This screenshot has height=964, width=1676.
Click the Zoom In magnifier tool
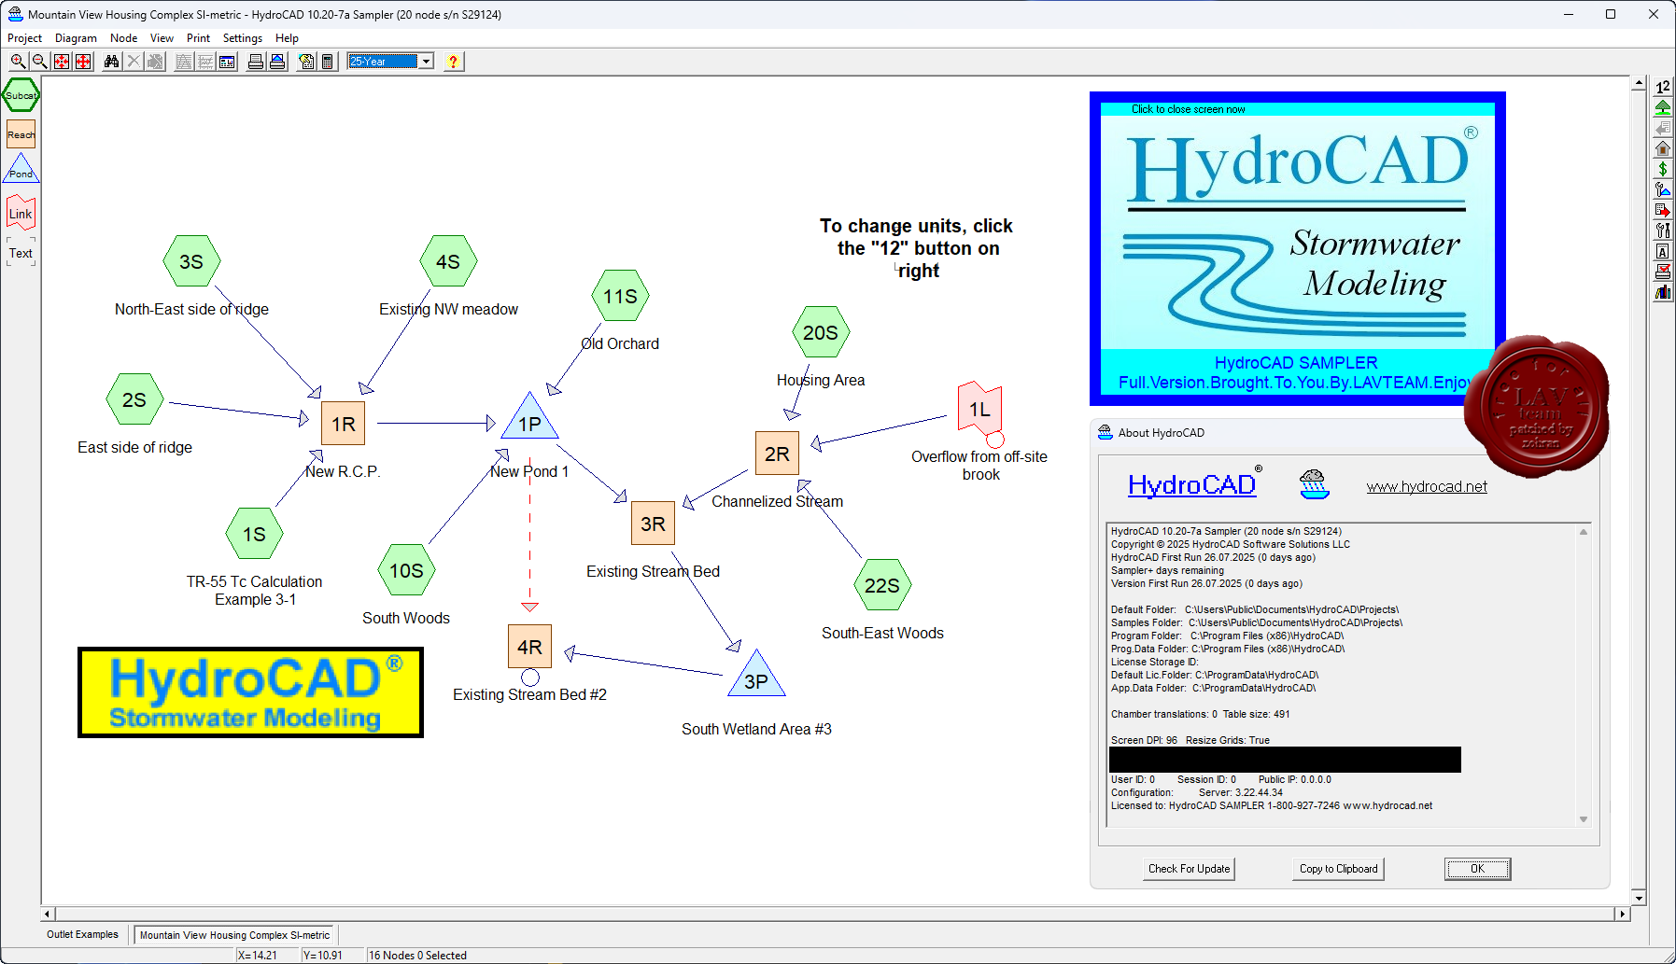(x=18, y=62)
